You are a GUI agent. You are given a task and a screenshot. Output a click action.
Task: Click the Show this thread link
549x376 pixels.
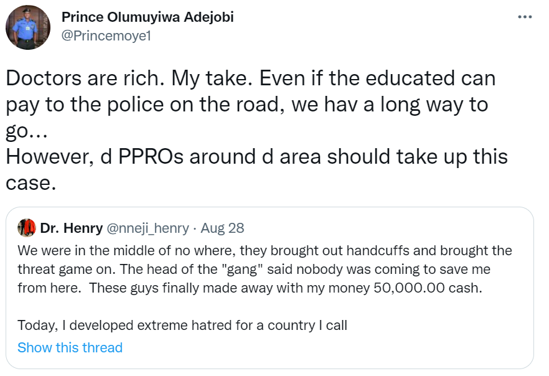point(70,347)
